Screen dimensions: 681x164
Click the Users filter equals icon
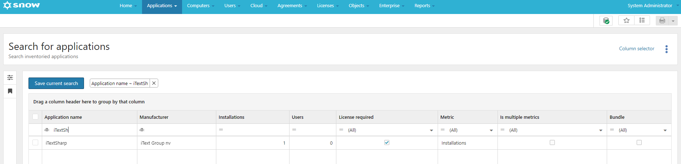294,130
